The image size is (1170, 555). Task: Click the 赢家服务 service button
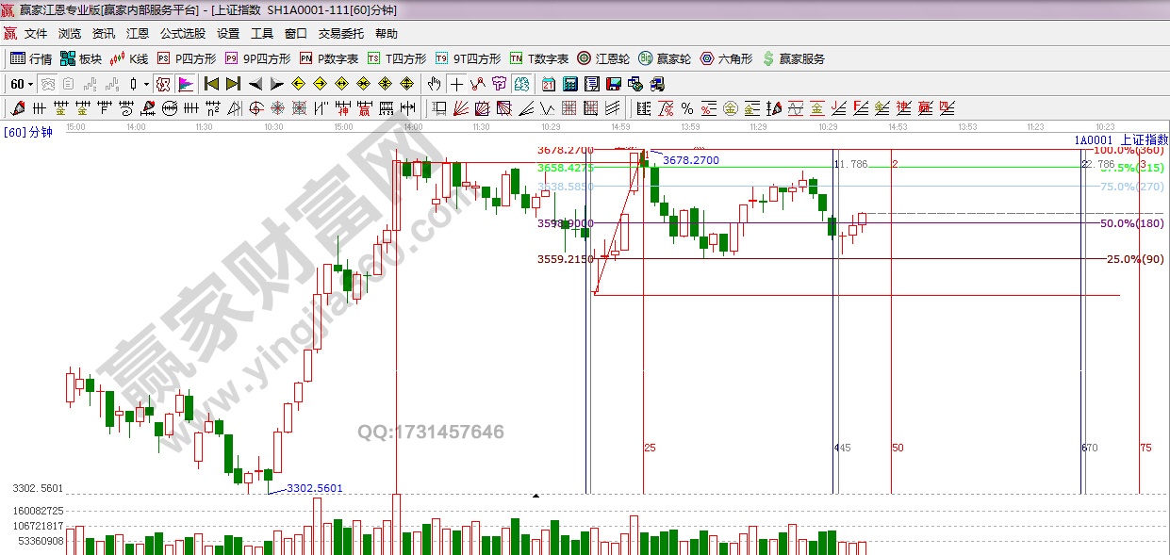[793, 58]
